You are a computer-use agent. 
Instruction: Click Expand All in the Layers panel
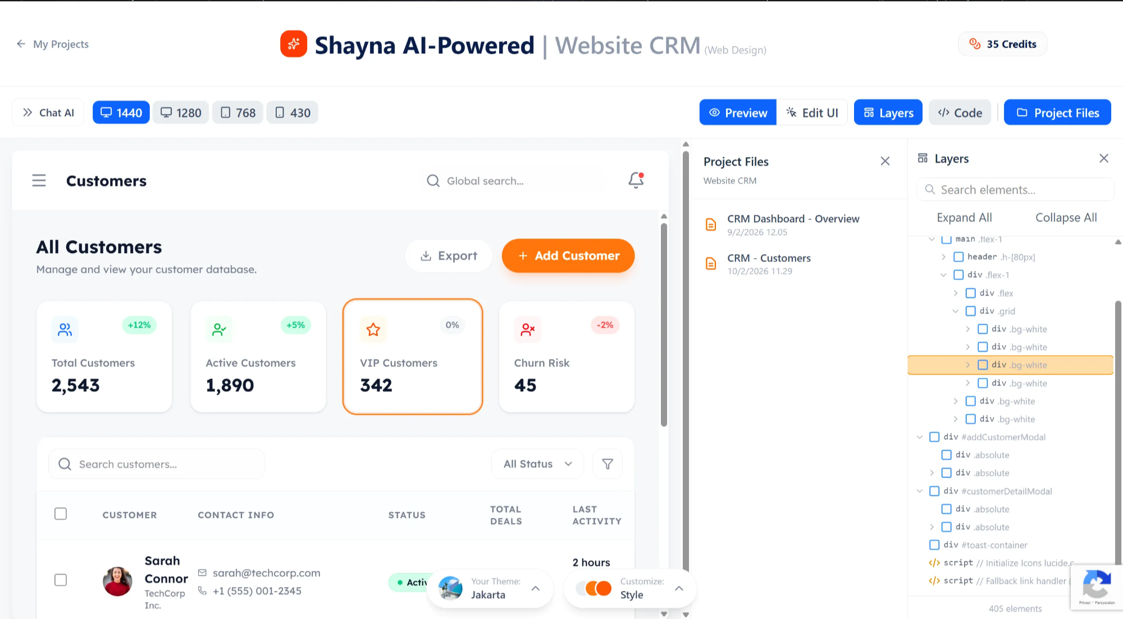(x=965, y=217)
